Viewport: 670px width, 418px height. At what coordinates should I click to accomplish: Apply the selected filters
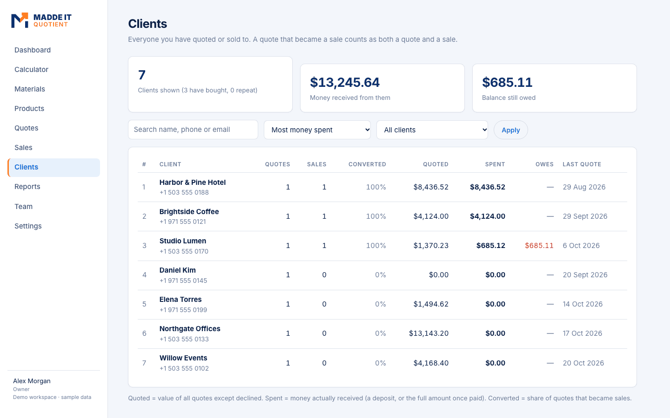(511, 130)
